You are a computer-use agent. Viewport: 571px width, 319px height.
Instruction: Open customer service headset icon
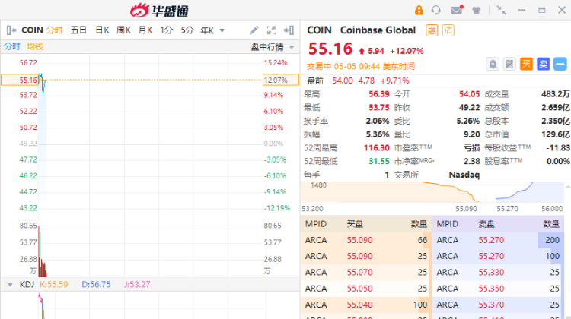point(436,10)
